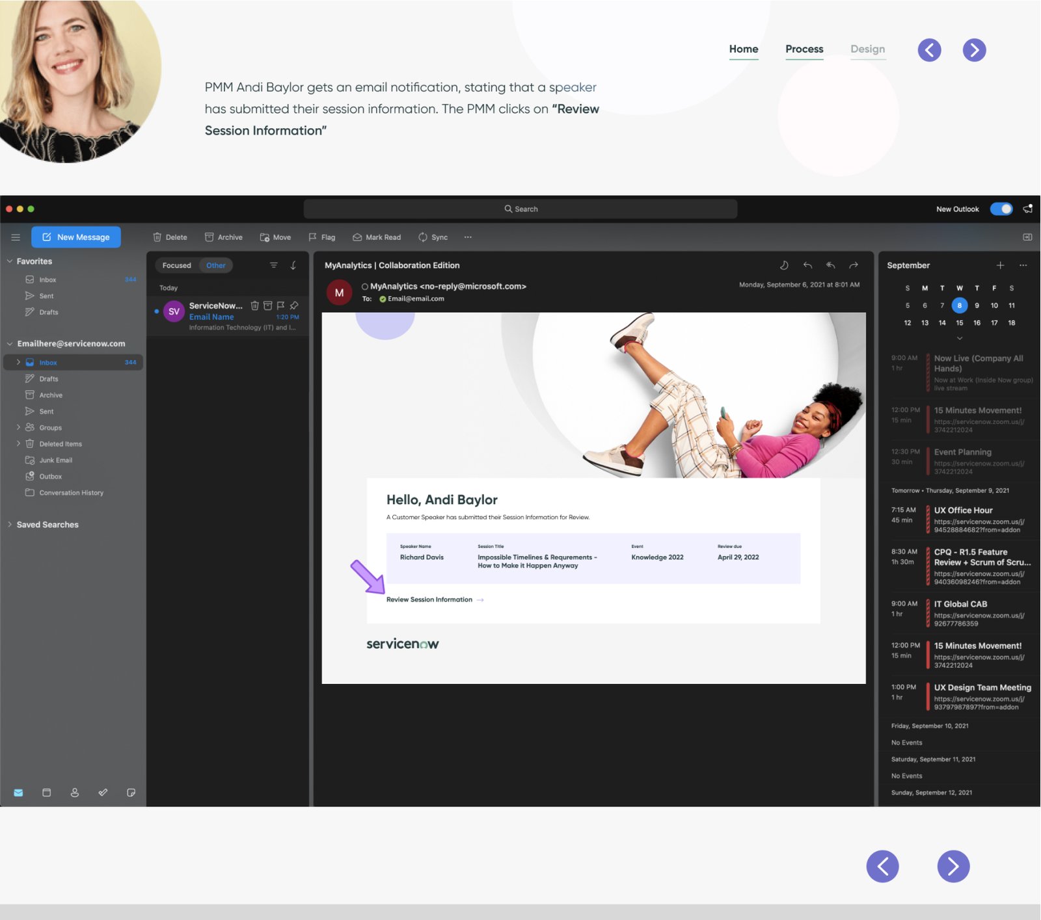
Task: Click the bottom previous arrow button
Action: pyautogui.click(x=882, y=866)
